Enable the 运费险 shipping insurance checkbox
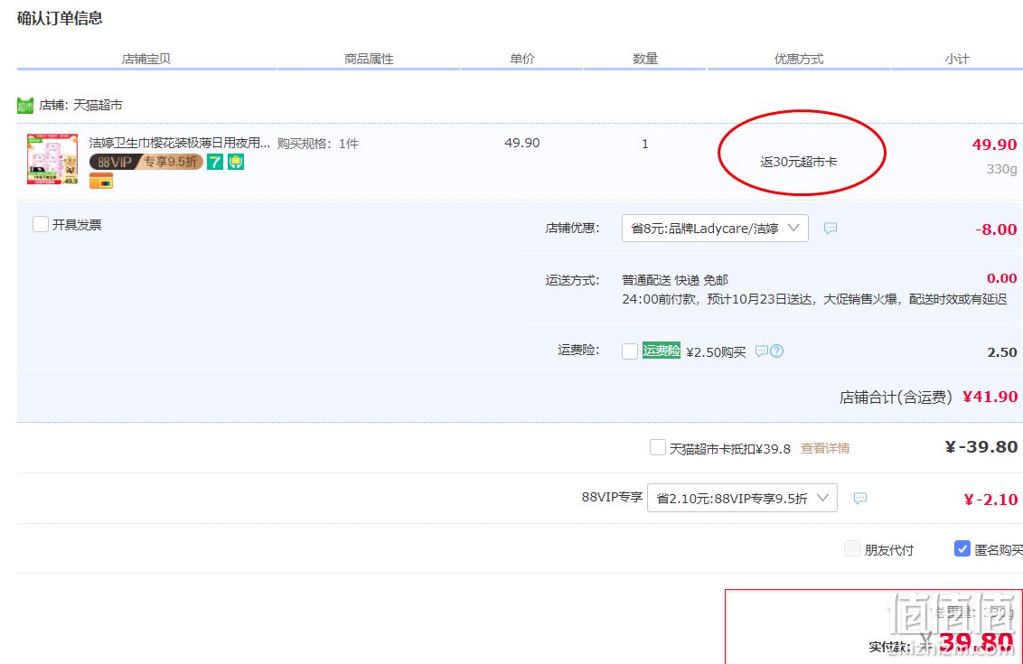This screenshot has height=664, width=1023. [x=630, y=351]
